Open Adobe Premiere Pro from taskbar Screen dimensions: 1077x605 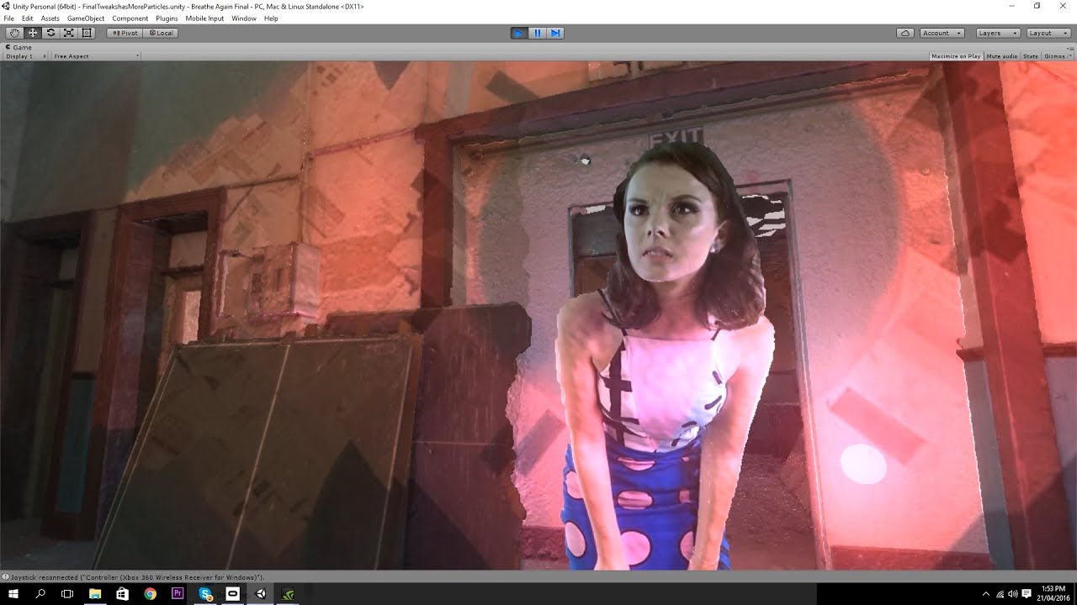[x=178, y=594]
